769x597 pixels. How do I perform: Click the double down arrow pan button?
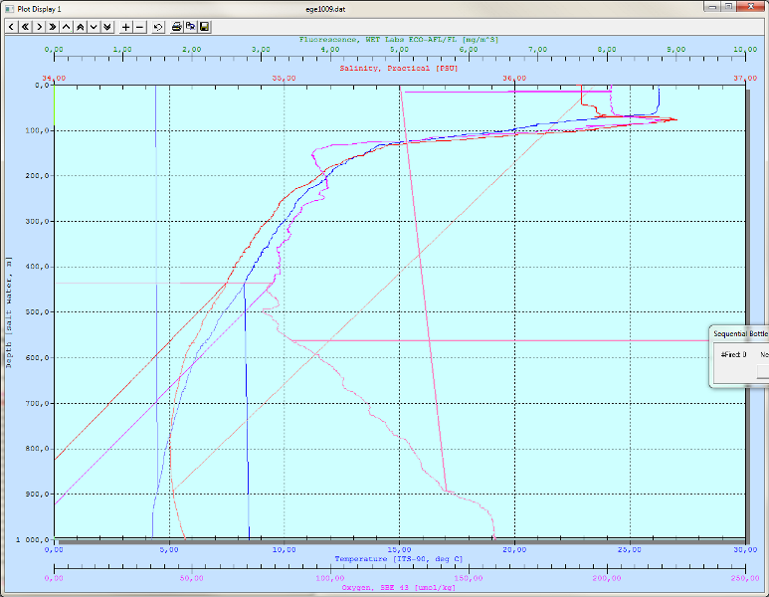point(107,27)
